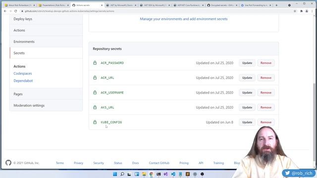
Task: Open Visual Studio Code from the taskbar
Action: [x=173, y=174]
